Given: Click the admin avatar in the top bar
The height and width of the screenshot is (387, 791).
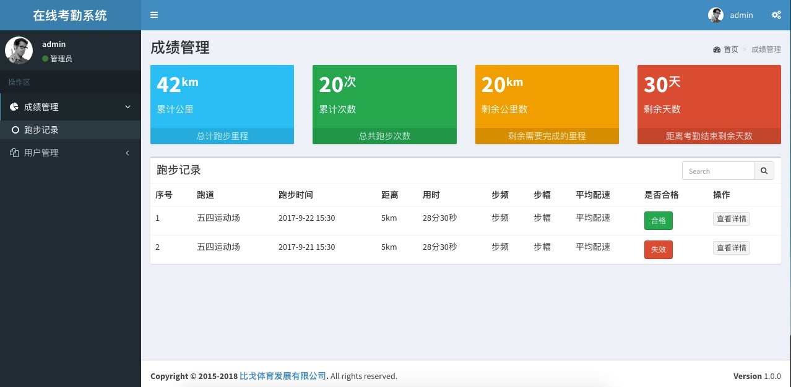Looking at the screenshot, I should (715, 15).
